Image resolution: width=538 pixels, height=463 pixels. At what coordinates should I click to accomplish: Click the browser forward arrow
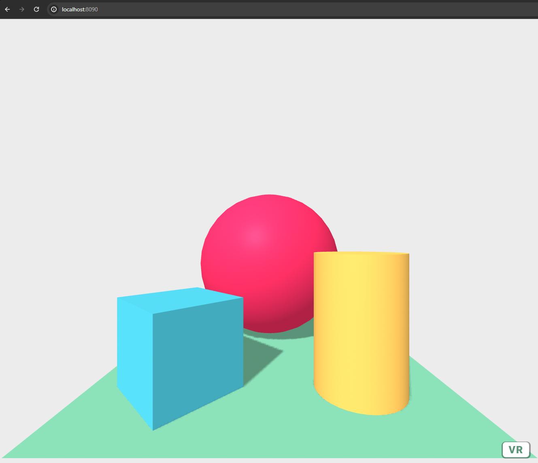22,9
